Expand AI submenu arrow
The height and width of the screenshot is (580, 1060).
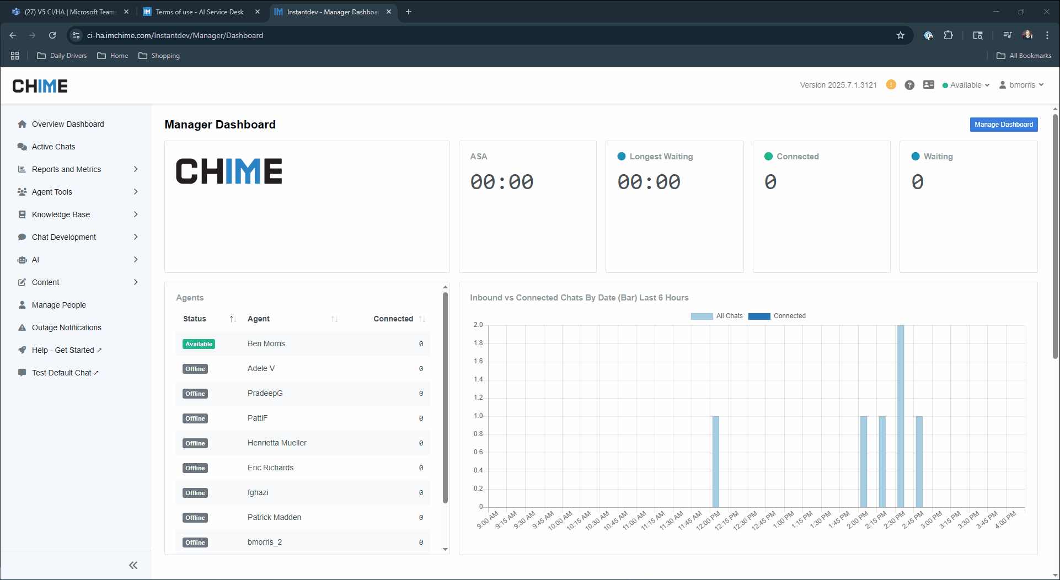click(x=136, y=260)
